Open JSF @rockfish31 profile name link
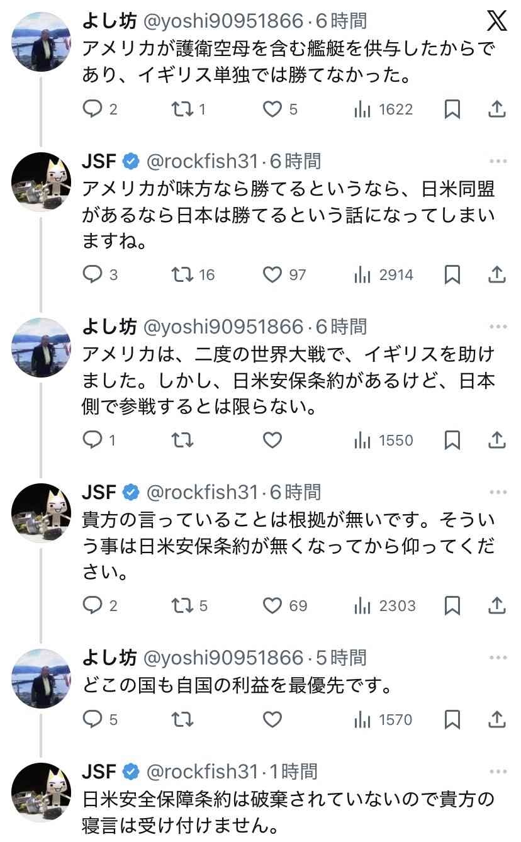The image size is (521, 842). click(x=99, y=162)
